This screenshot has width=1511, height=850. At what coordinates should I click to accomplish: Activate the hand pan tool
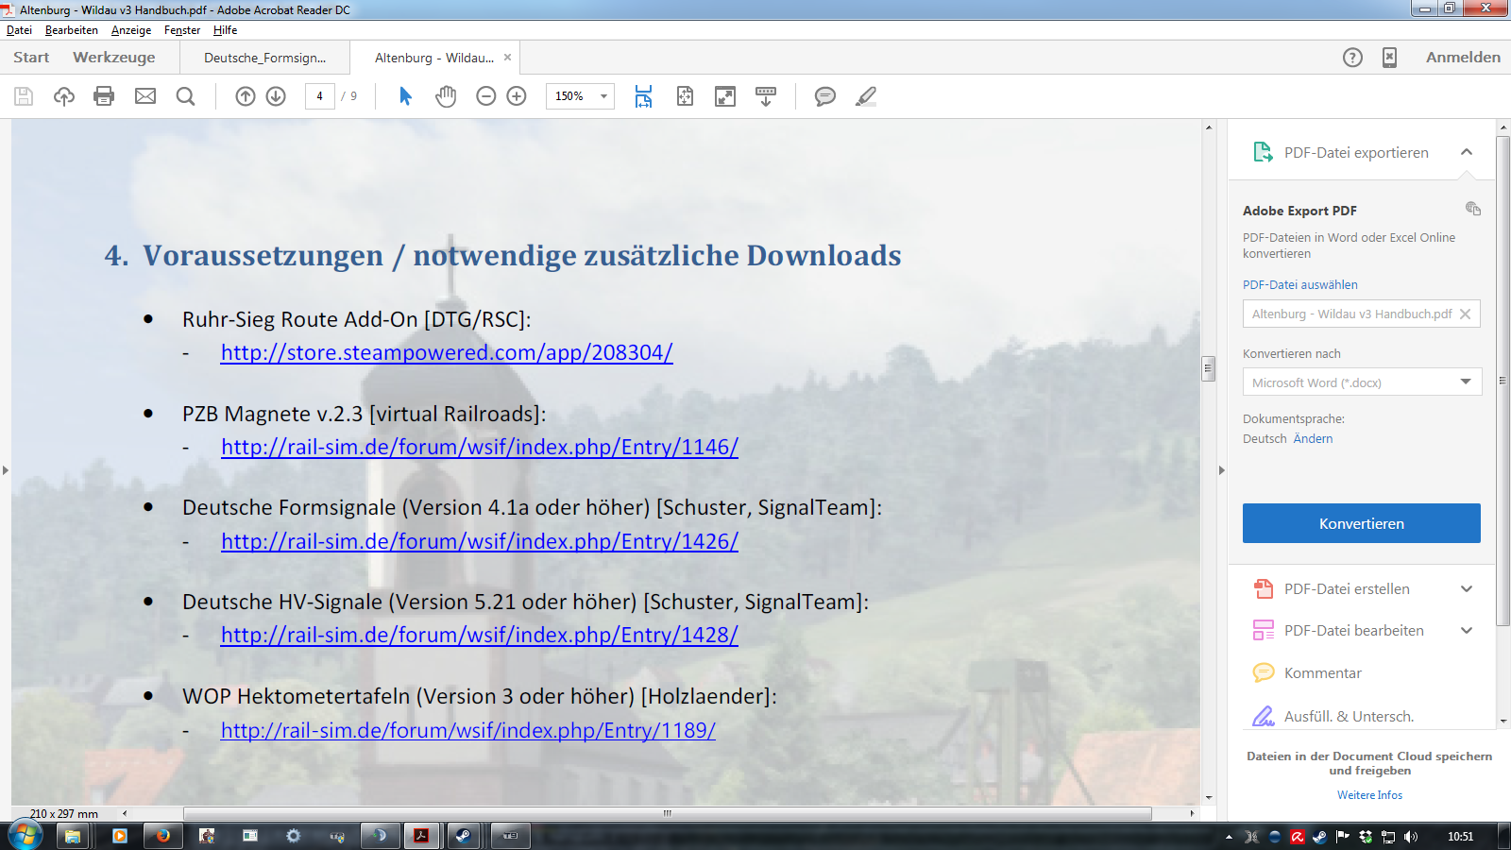click(x=446, y=96)
